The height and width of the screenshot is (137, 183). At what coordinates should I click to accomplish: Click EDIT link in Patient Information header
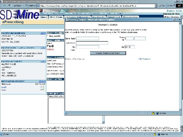[x=43, y=33]
